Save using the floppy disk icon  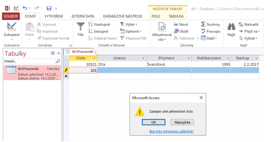(49, 8)
